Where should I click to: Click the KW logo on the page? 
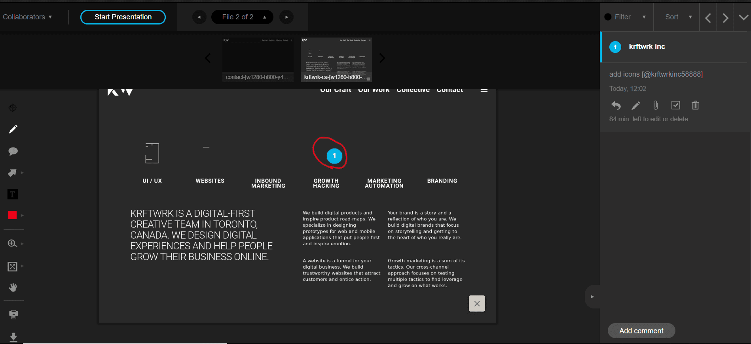[120, 92]
